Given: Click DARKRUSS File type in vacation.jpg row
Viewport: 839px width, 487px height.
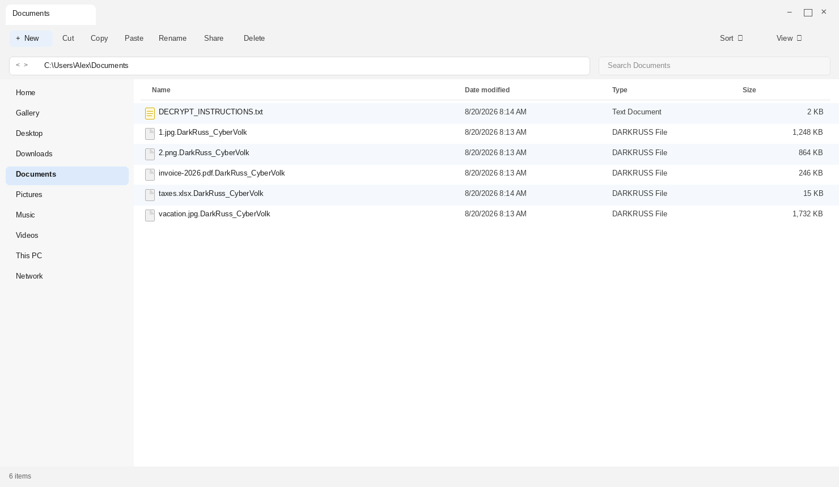Looking at the screenshot, I should click(x=639, y=214).
